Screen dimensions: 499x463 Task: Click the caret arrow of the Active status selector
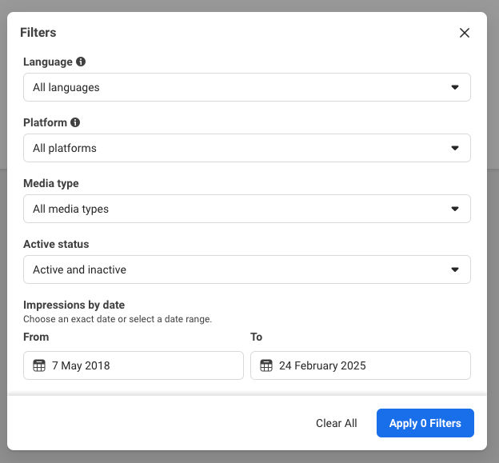(x=455, y=269)
